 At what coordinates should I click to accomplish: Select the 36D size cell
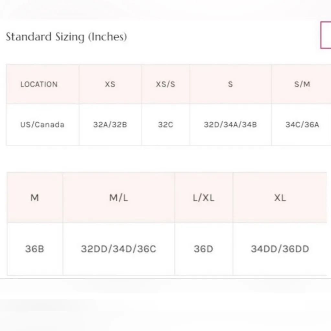(204, 249)
